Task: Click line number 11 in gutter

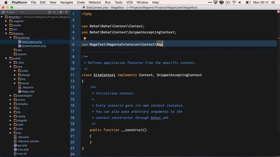Action: (73, 75)
